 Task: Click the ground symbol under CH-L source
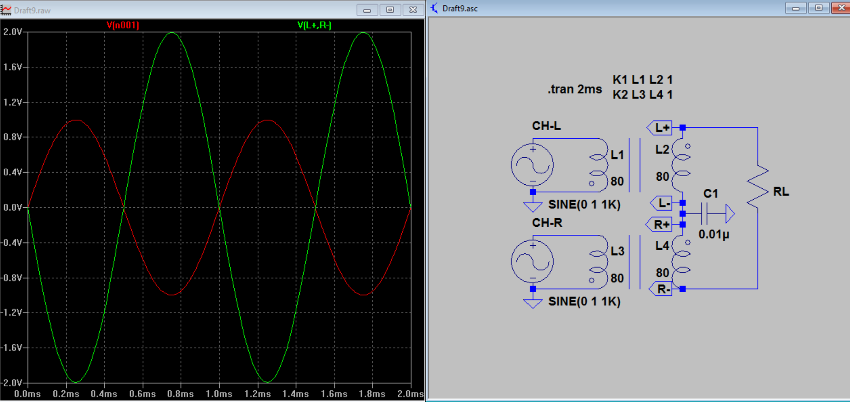(x=533, y=207)
